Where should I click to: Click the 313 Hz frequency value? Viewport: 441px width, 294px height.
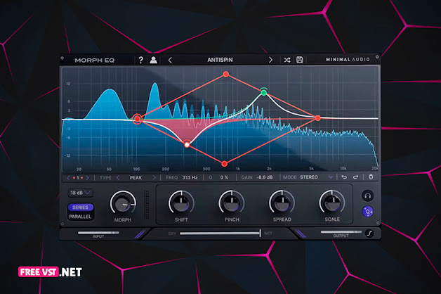190,177
